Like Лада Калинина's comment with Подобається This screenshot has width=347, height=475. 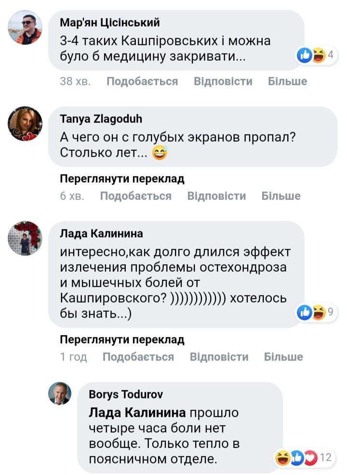[138, 357]
